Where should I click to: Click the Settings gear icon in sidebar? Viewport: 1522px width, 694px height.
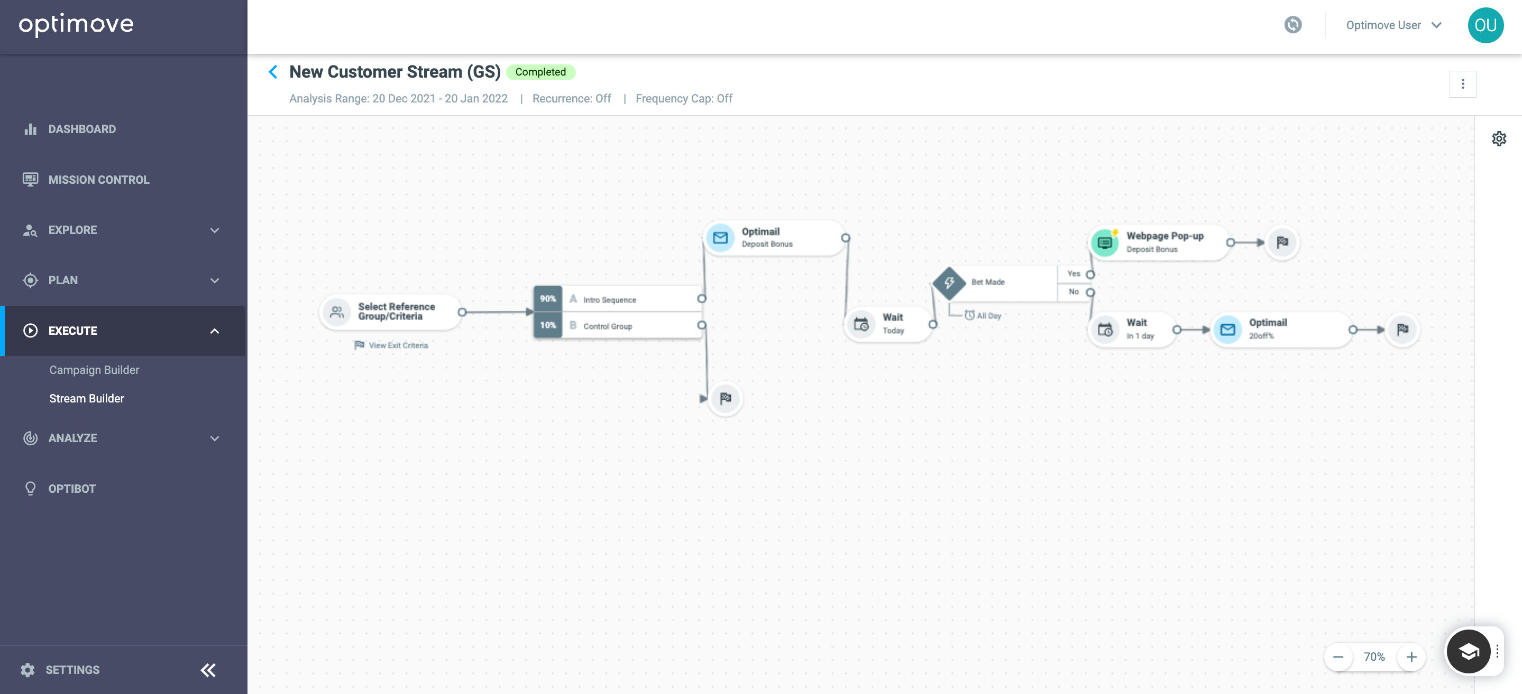pos(28,670)
